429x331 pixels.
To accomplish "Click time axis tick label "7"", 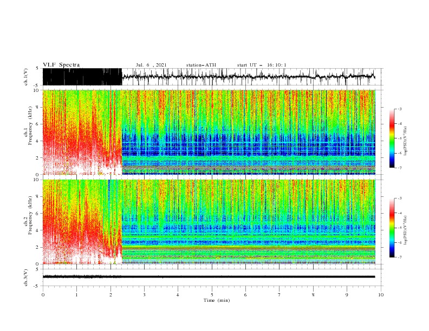I will [x=279, y=295].
